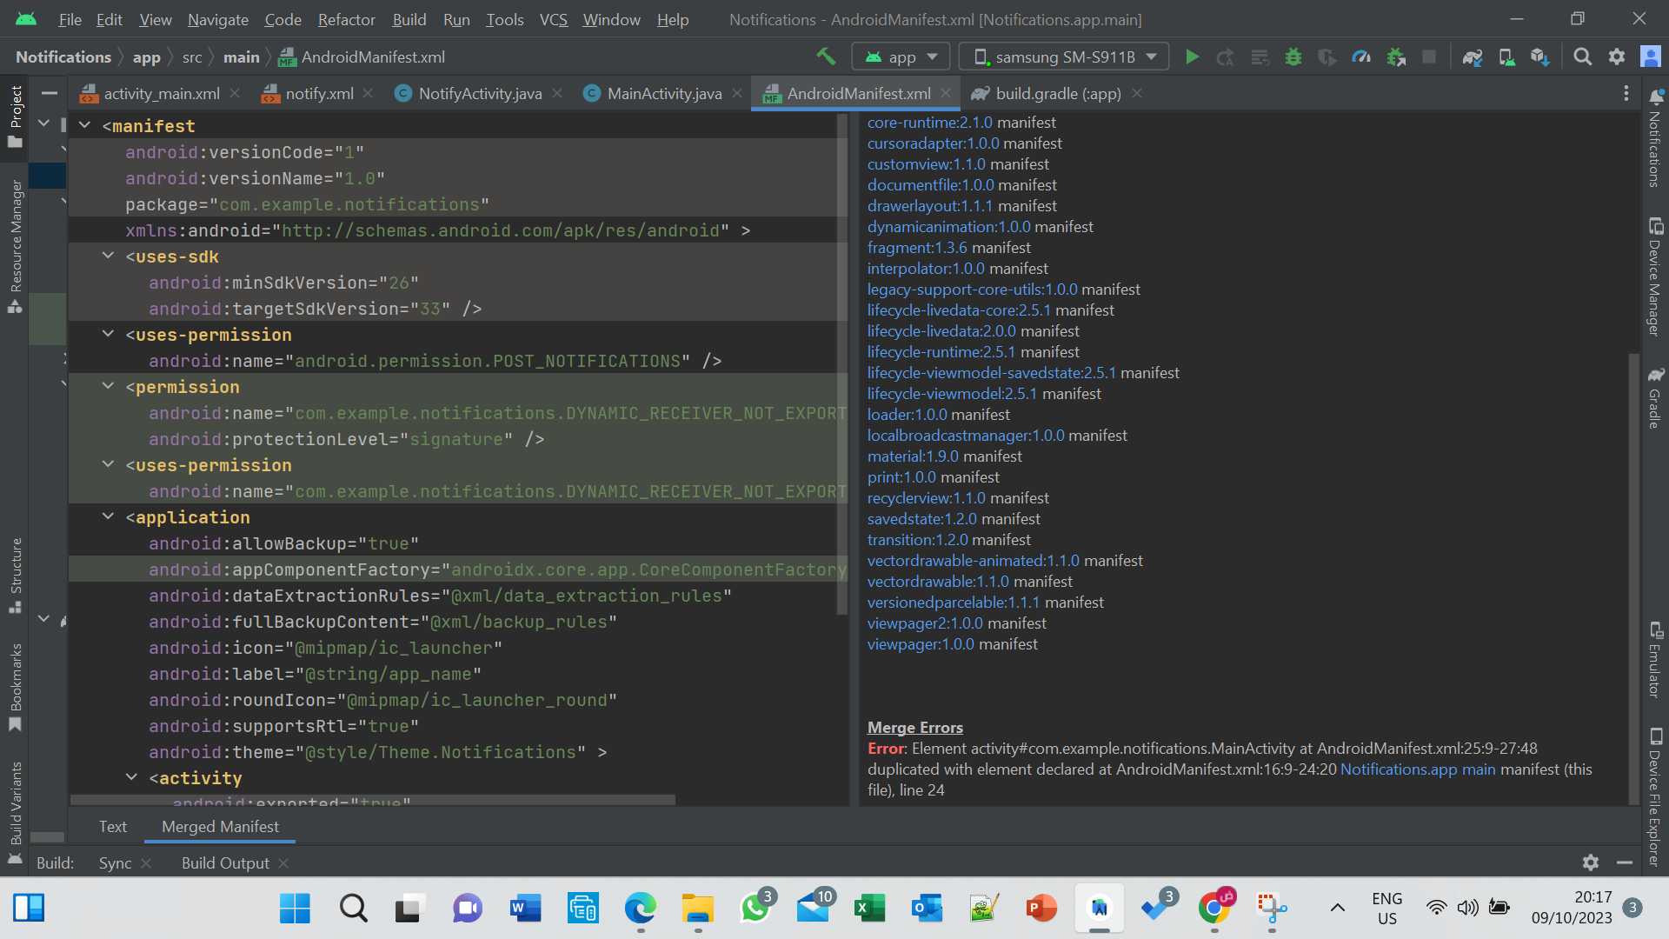Collapse the activity element

tap(131, 777)
